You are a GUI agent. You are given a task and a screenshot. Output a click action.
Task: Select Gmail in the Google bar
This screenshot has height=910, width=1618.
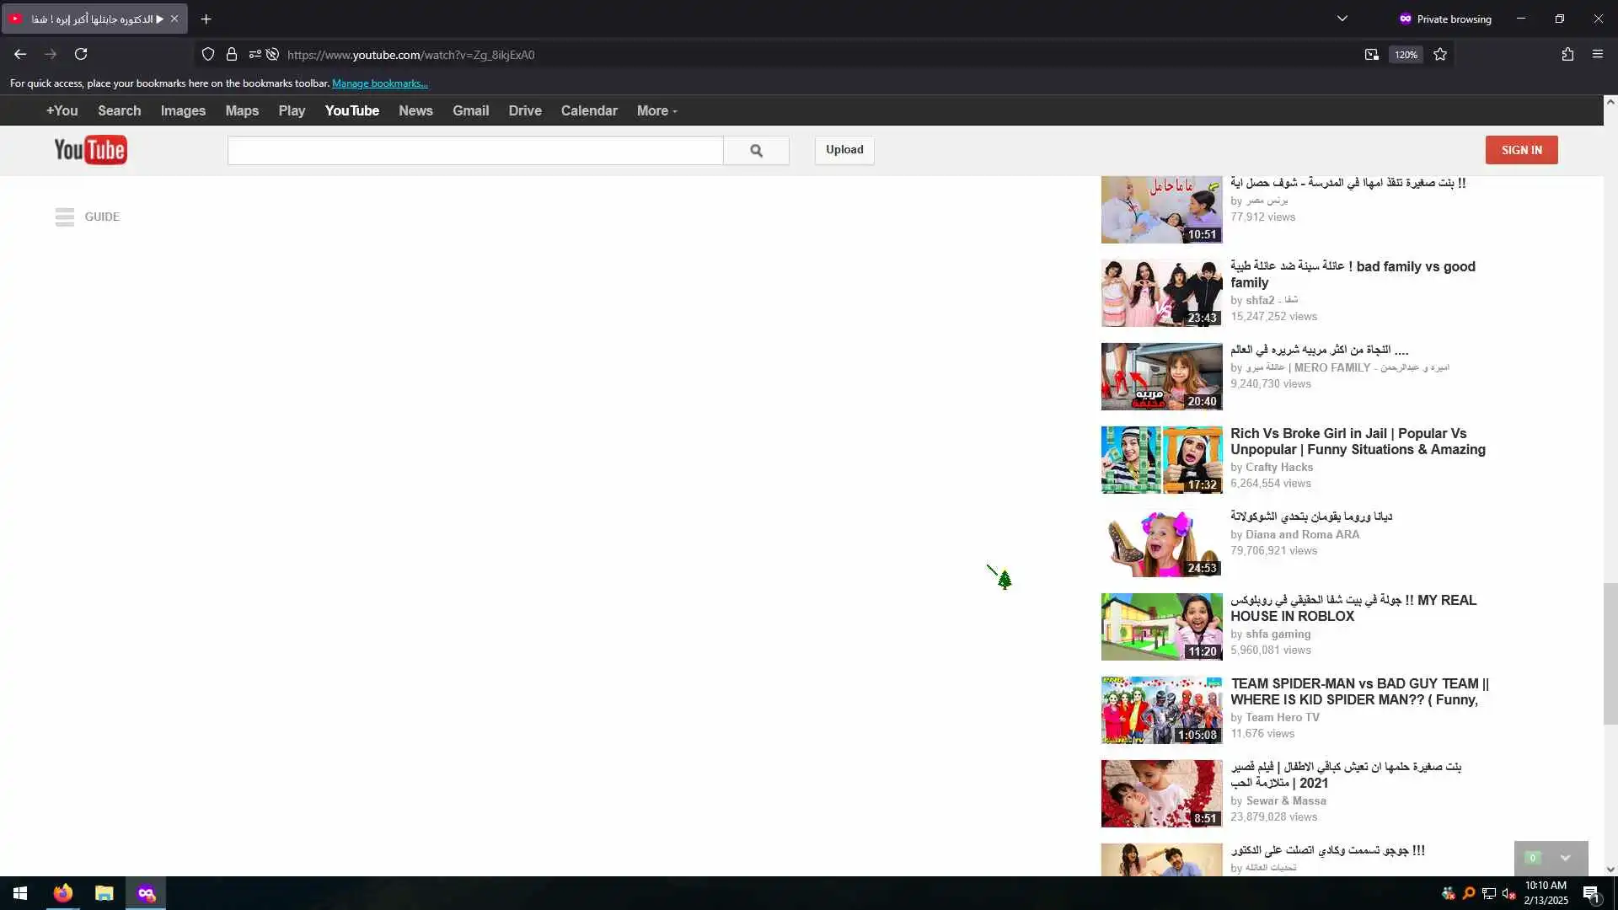tap(470, 111)
